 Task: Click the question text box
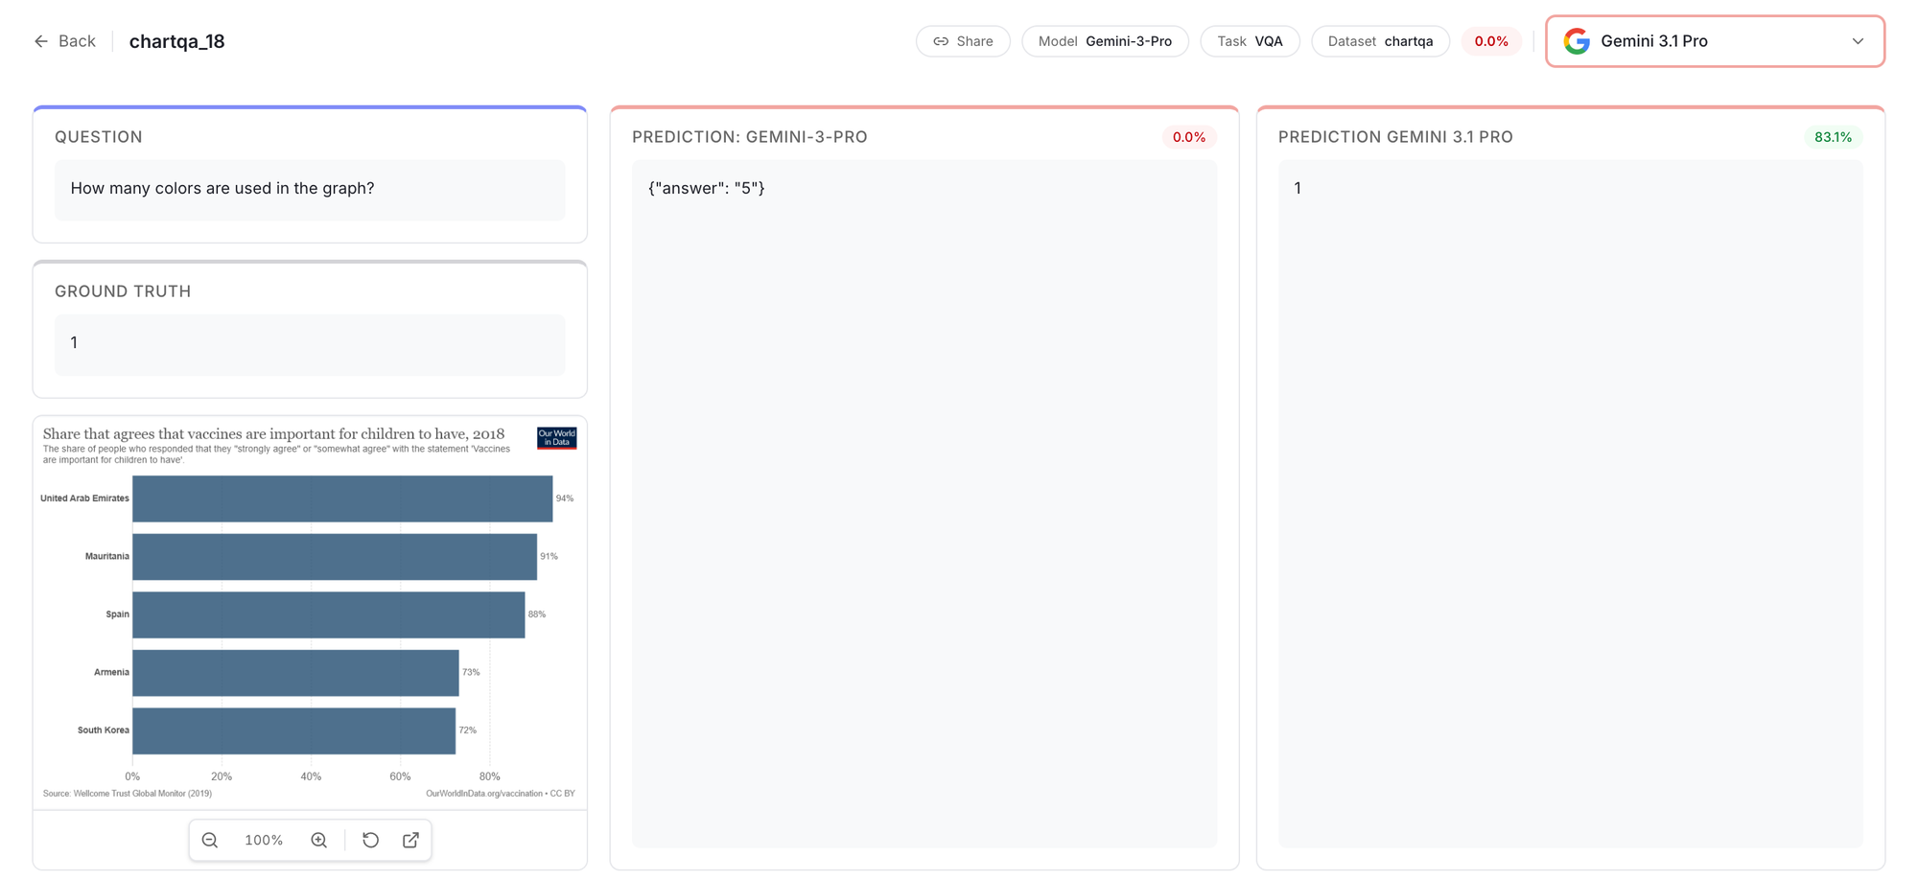310,190
